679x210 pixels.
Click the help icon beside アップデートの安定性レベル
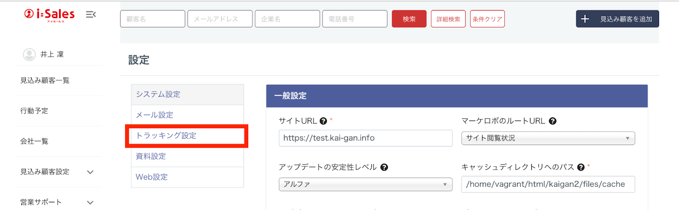tap(384, 167)
